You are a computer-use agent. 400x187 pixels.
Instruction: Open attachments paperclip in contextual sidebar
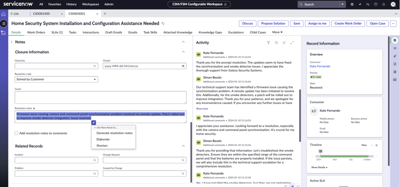point(395,56)
